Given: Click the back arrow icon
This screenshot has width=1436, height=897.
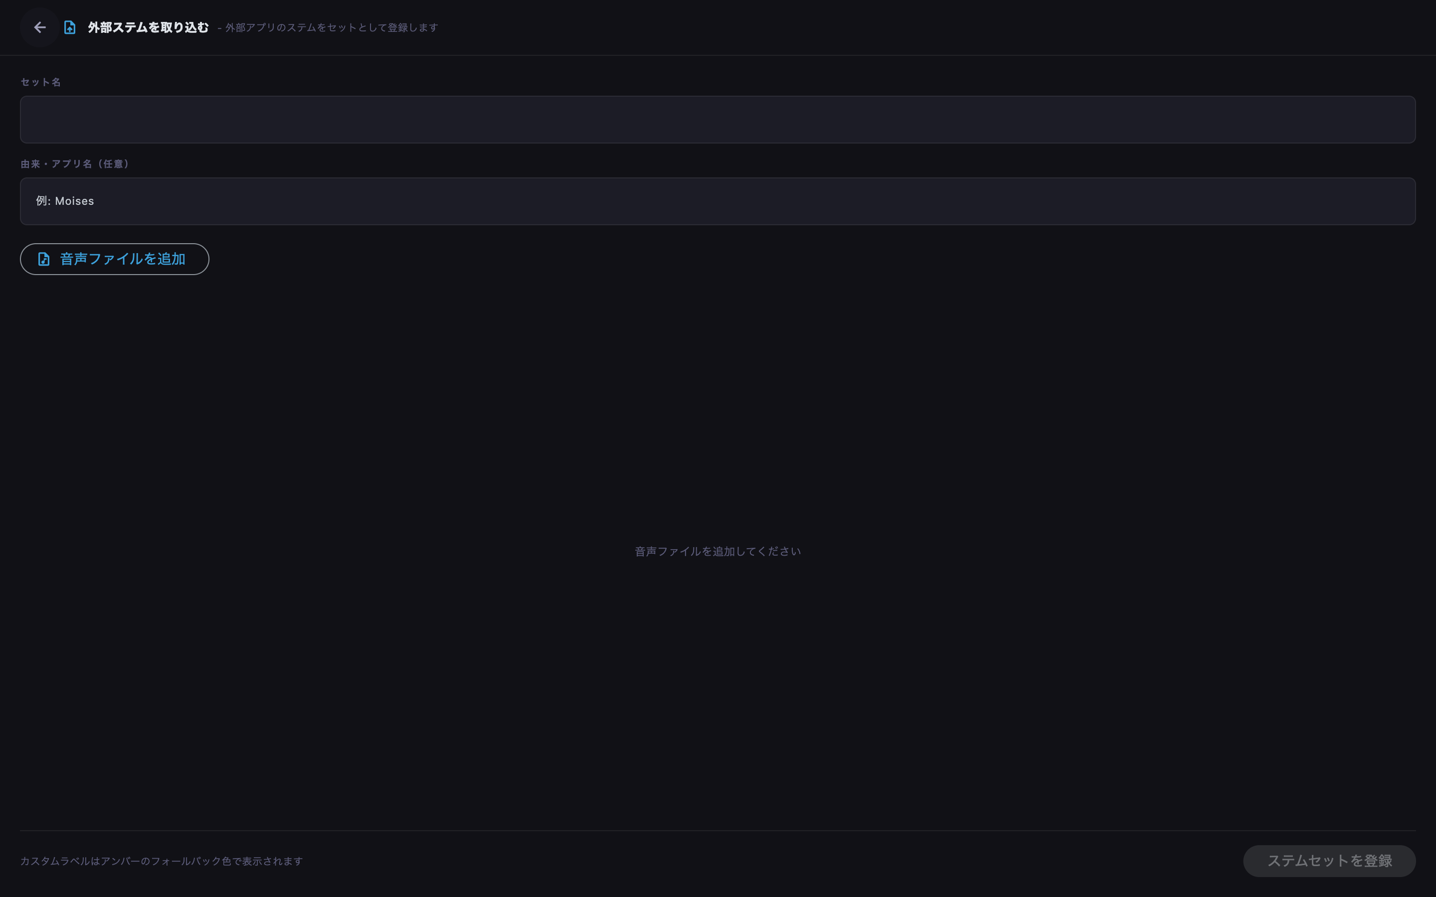Looking at the screenshot, I should (40, 27).
